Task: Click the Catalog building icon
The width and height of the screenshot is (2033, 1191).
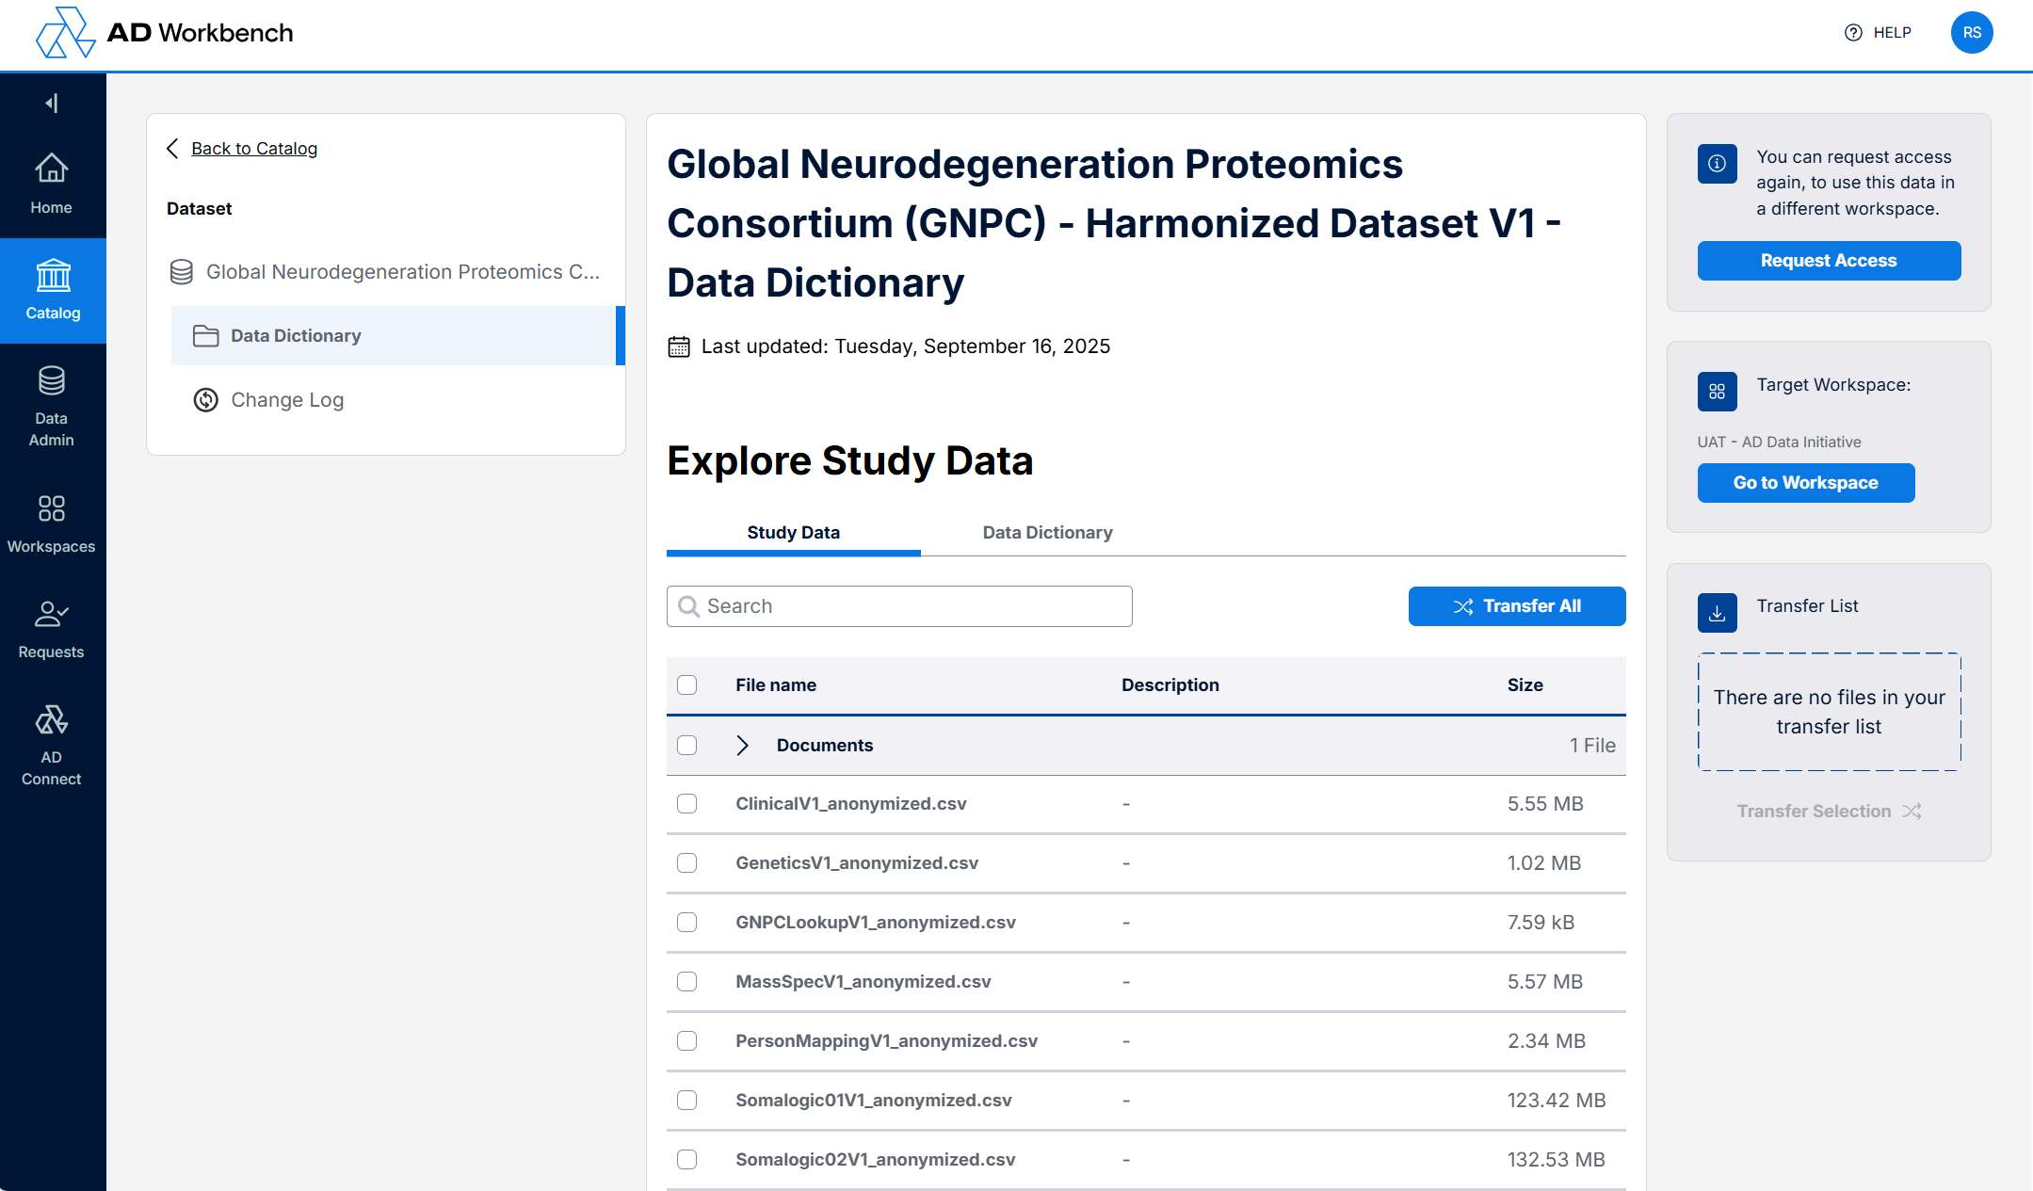Action: [53, 276]
